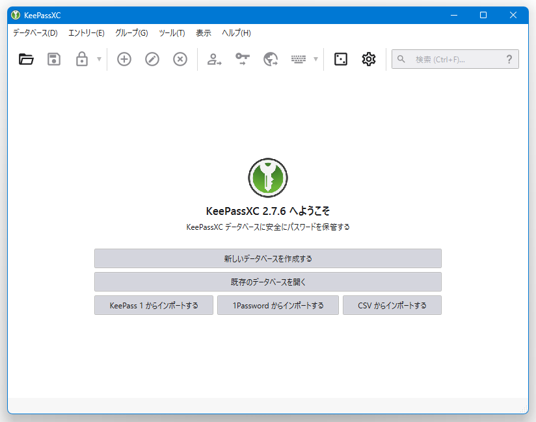Click the delete entry X icon
Image resolution: width=536 pixels, height=422 pixels.
coord(180,59)
